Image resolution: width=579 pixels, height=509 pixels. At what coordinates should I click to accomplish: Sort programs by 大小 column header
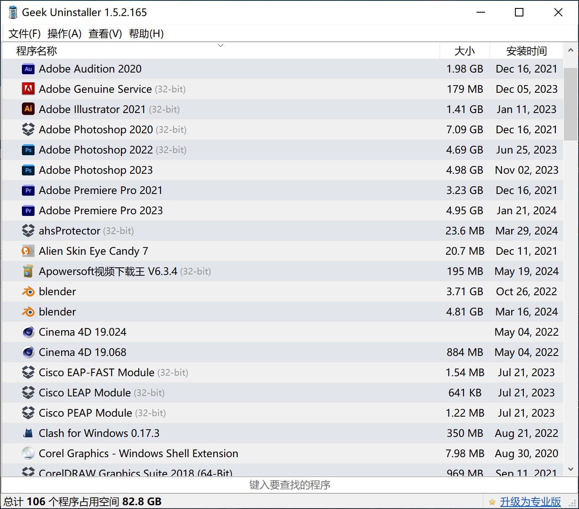tap(465, 51)
